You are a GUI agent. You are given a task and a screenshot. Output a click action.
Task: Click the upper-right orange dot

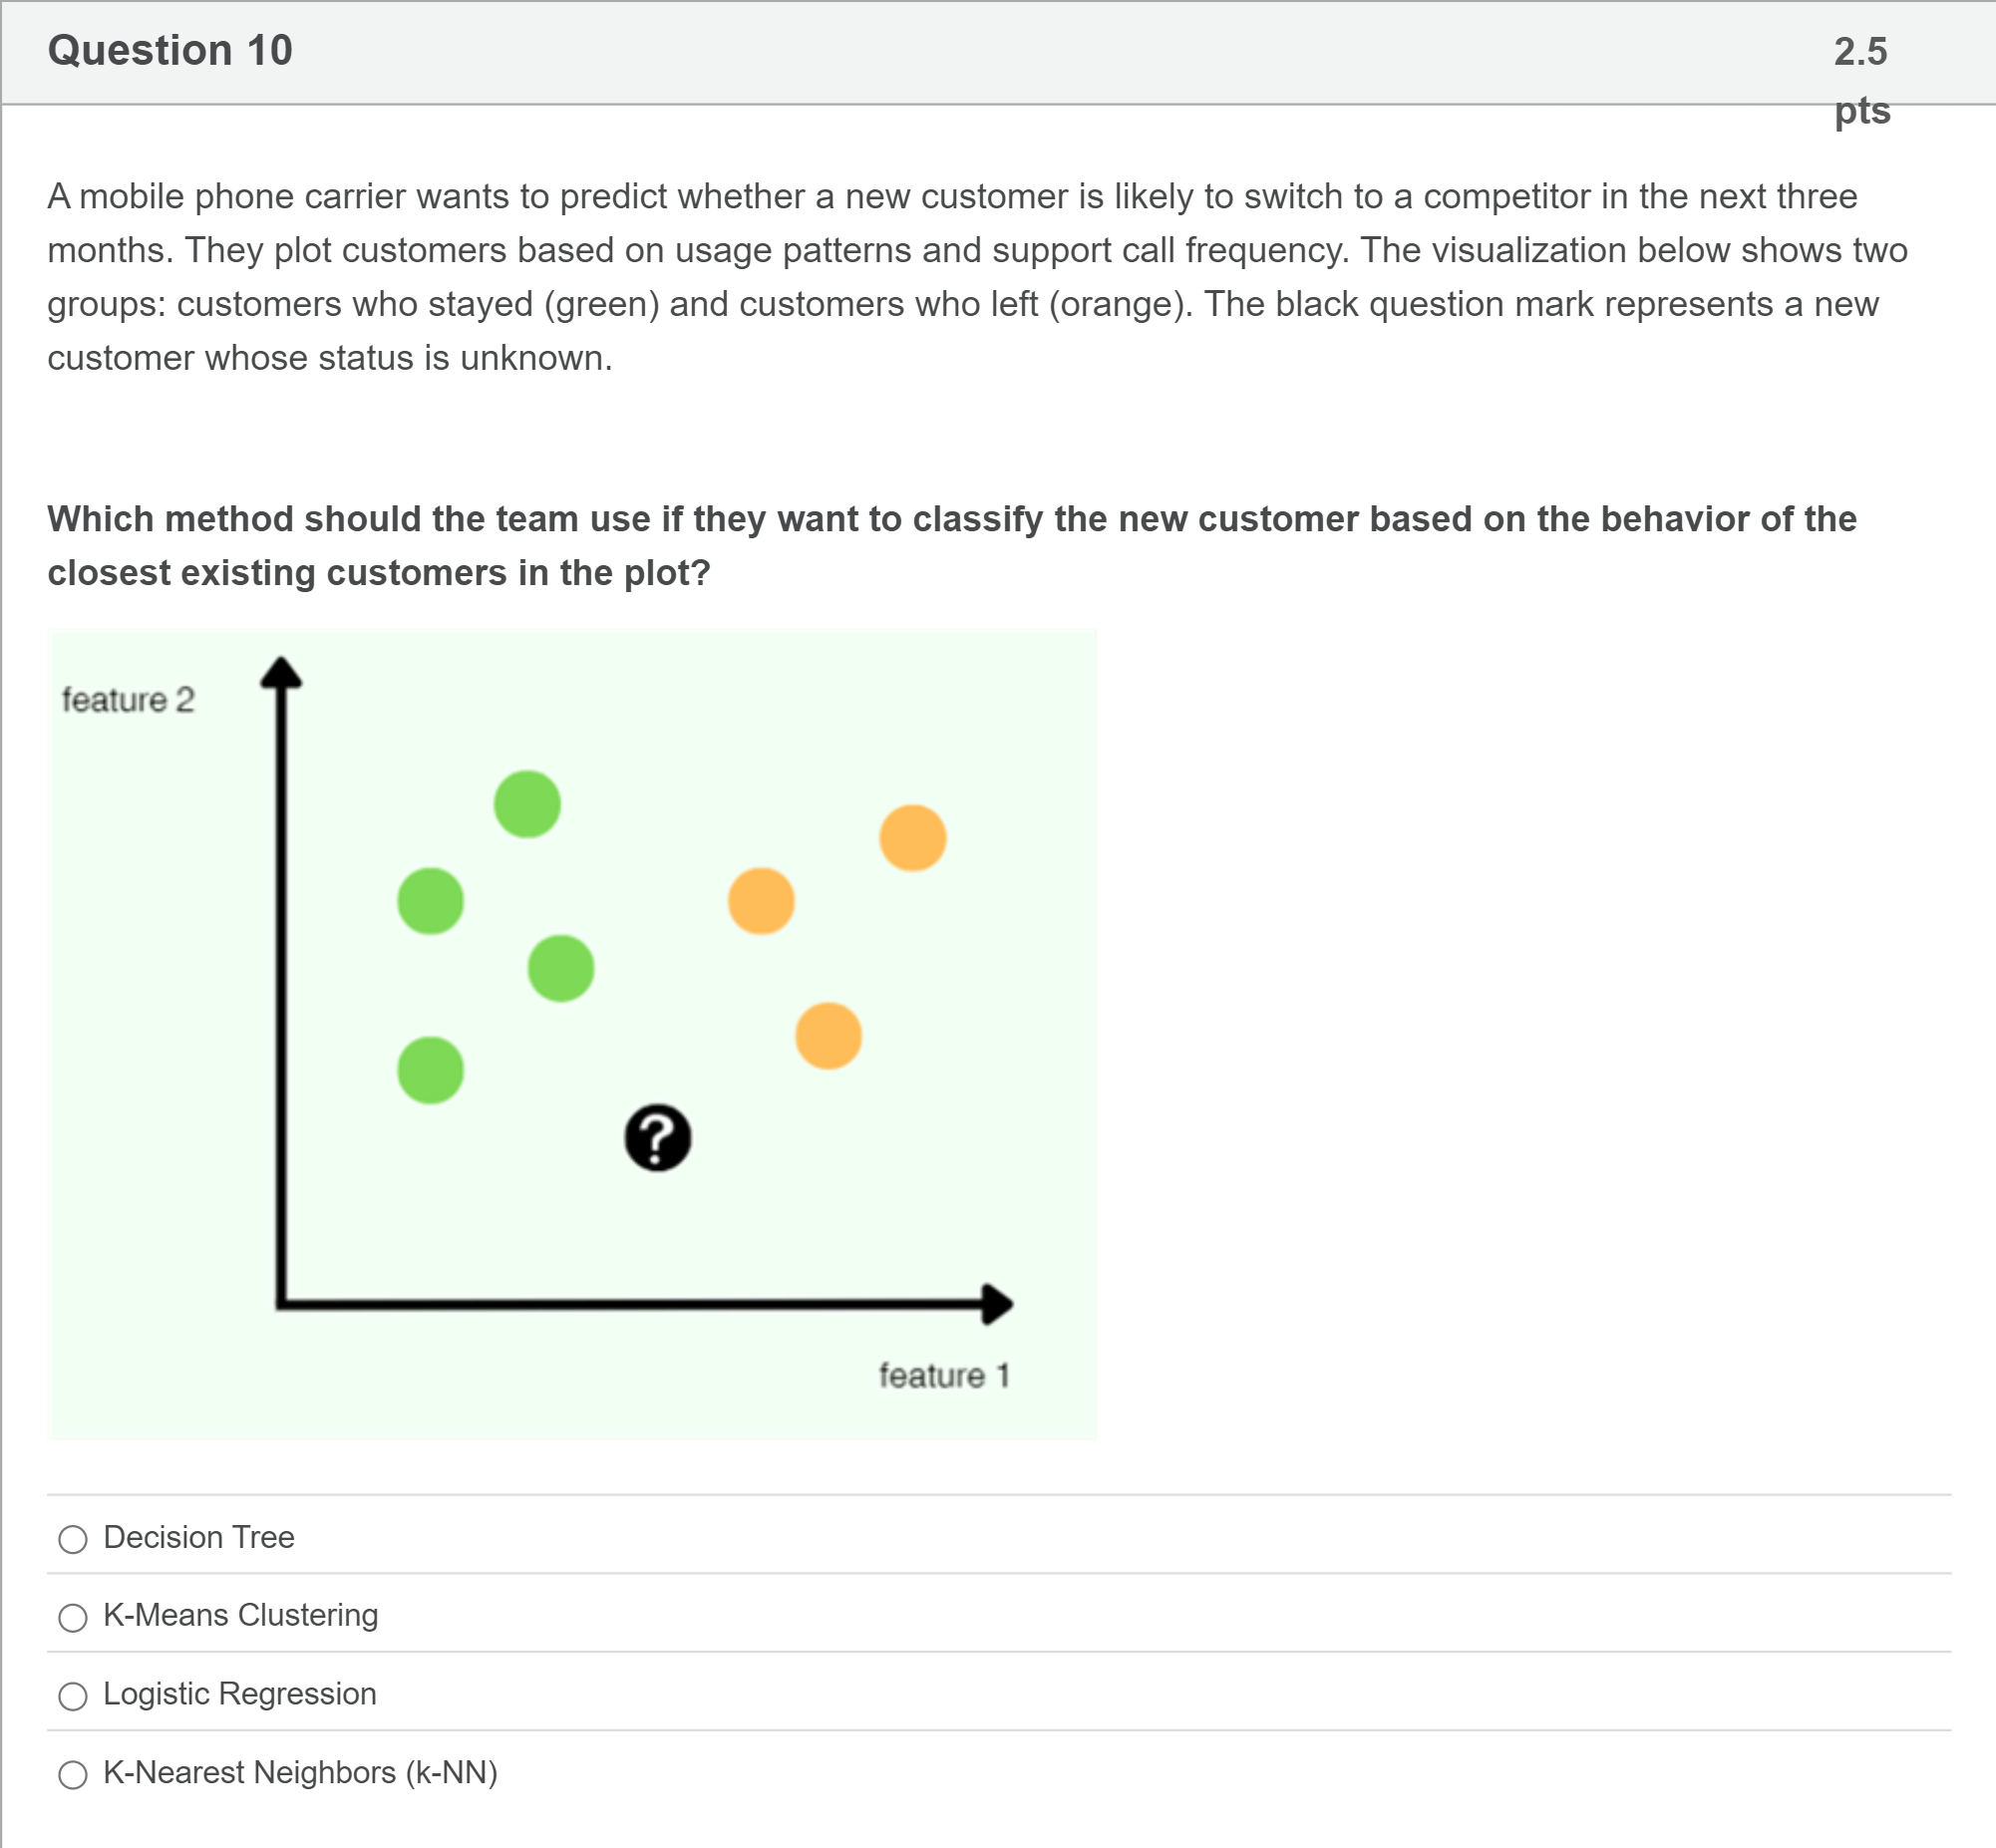click(913, 838)
